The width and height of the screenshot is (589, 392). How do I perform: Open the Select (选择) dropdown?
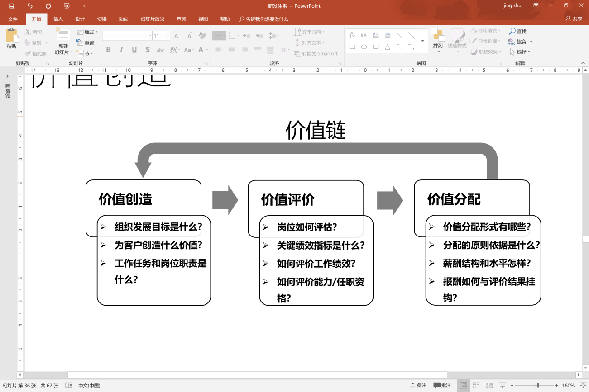[x=521, y=52]
